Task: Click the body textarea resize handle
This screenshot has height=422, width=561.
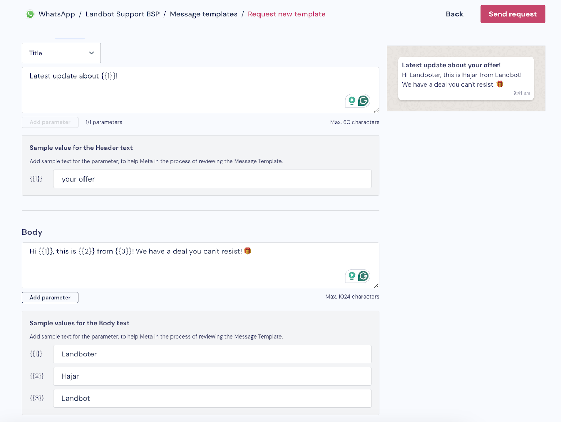Action: point(376,285)
